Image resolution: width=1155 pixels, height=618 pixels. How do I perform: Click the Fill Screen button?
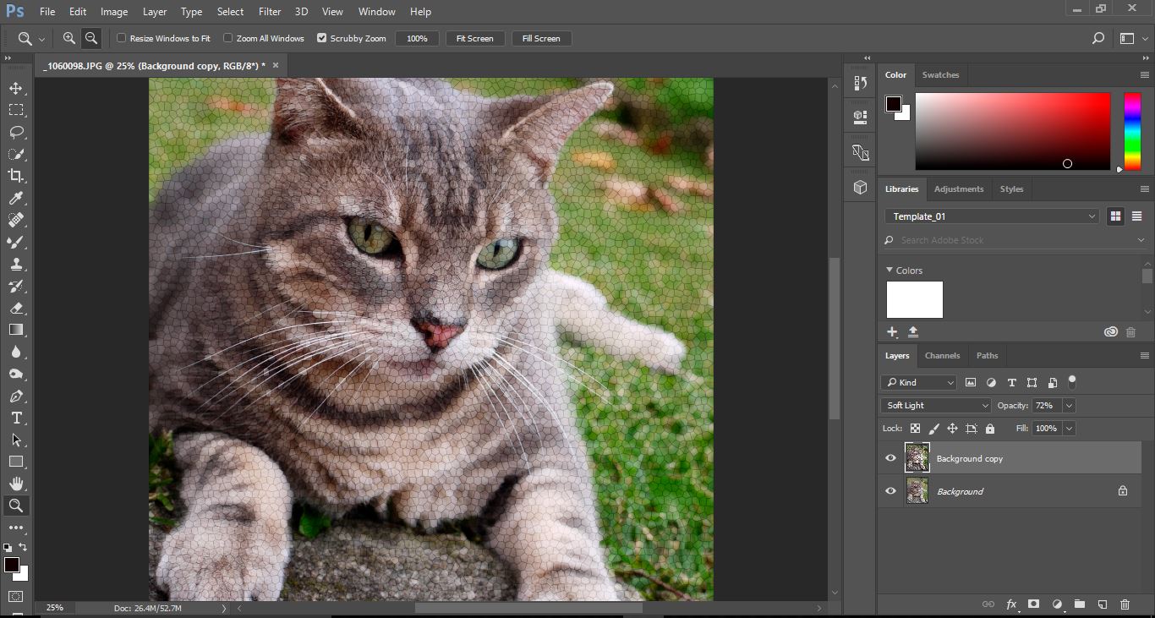(541, 38)
